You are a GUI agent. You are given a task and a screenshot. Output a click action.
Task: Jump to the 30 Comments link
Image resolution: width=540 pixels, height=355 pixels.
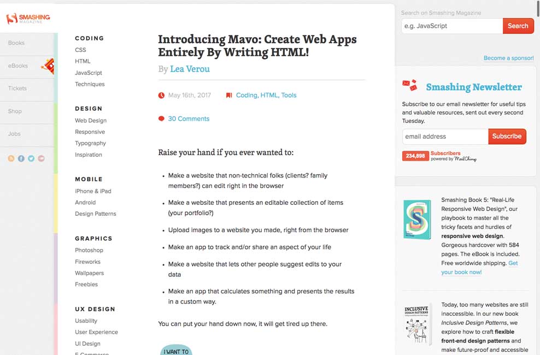(189, 119)
